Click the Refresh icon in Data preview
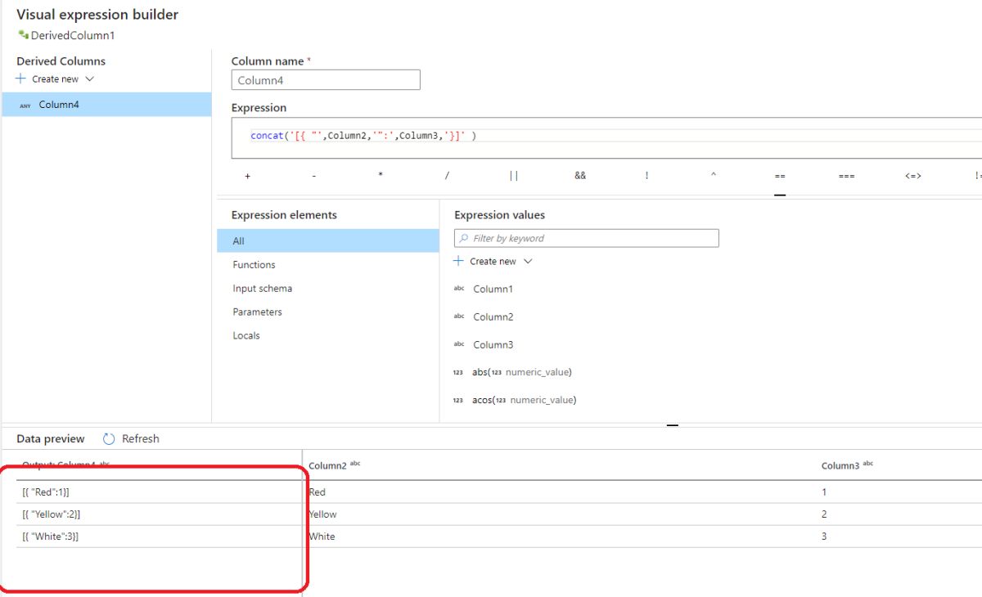This screenshot has height=597, width=982. click(x=109, y=439)
